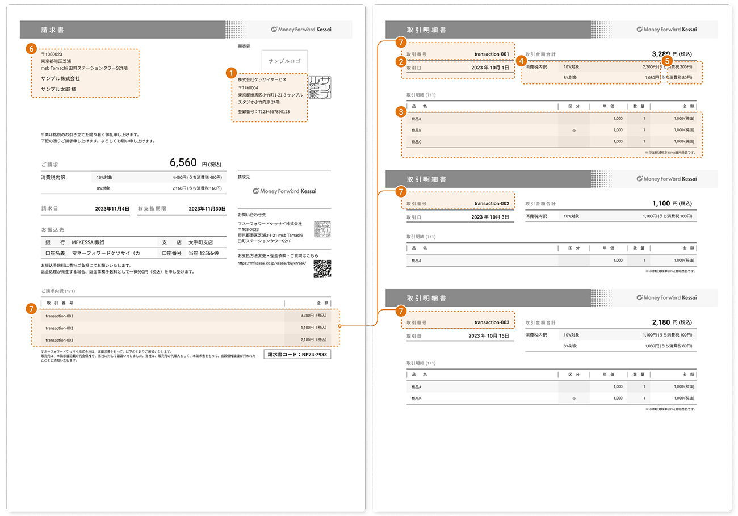
Task: Click the 商品B row in first 取引明細
Action: tap(552, 130)
